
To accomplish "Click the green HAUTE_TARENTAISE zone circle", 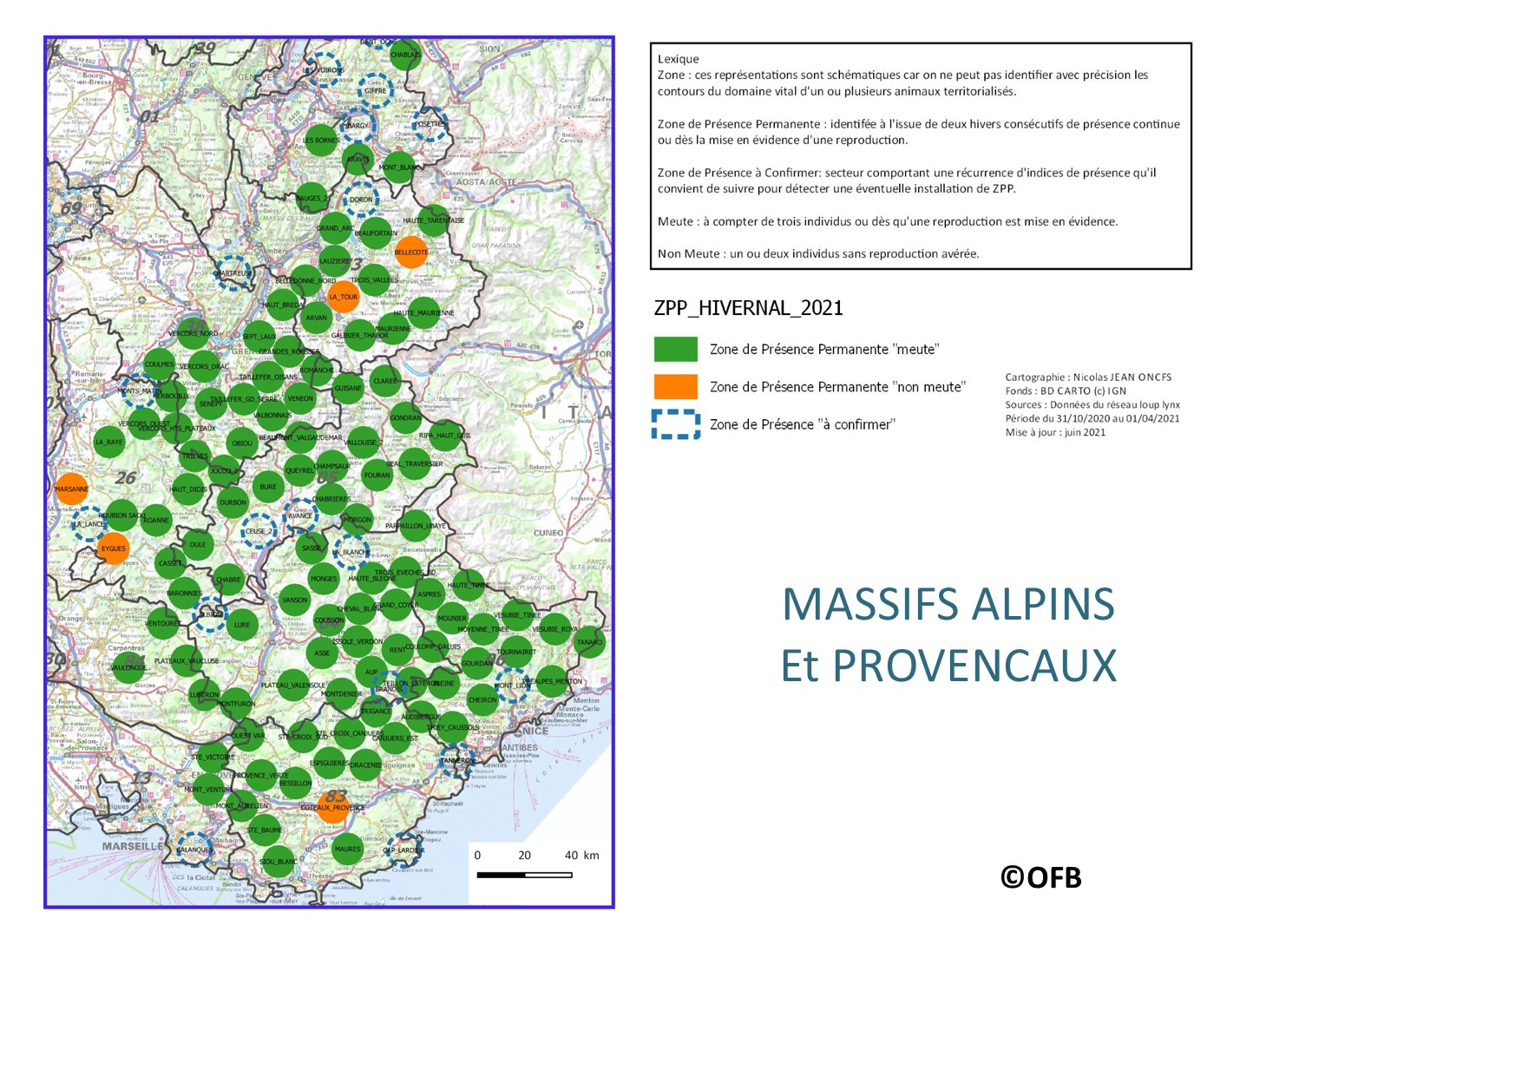I will point(434,220).
